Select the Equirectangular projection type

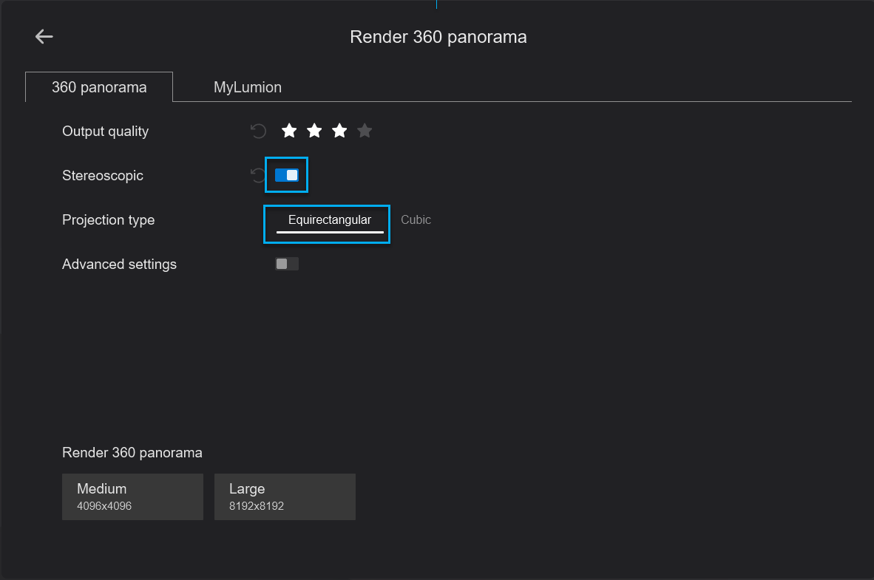328,219
